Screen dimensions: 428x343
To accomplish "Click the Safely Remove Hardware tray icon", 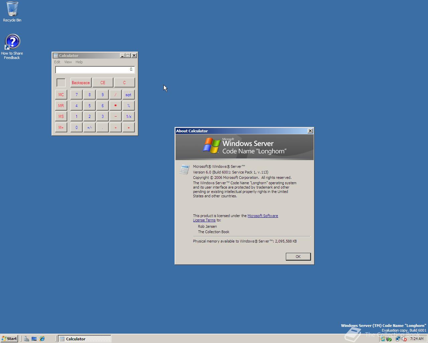I will tap(389, 339).
